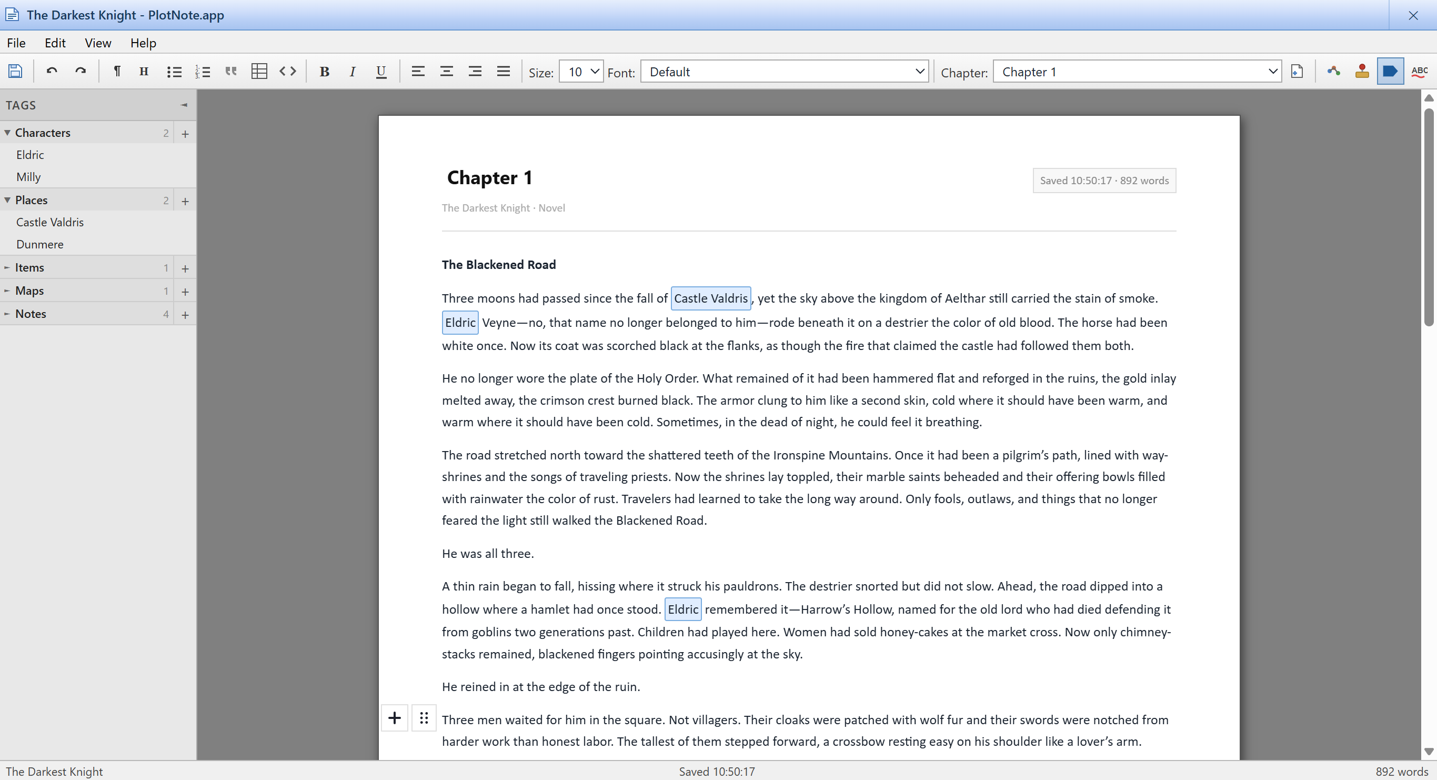Add a new chapter with the page-plus icon
The image size is (1437, 780).
(1297, 72)
